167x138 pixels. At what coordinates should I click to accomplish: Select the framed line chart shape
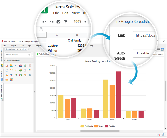click(30, 66)
